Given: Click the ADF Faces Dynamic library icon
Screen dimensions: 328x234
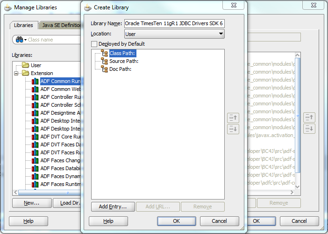Looking at the screenshot, I should click(x=35, y=176).
